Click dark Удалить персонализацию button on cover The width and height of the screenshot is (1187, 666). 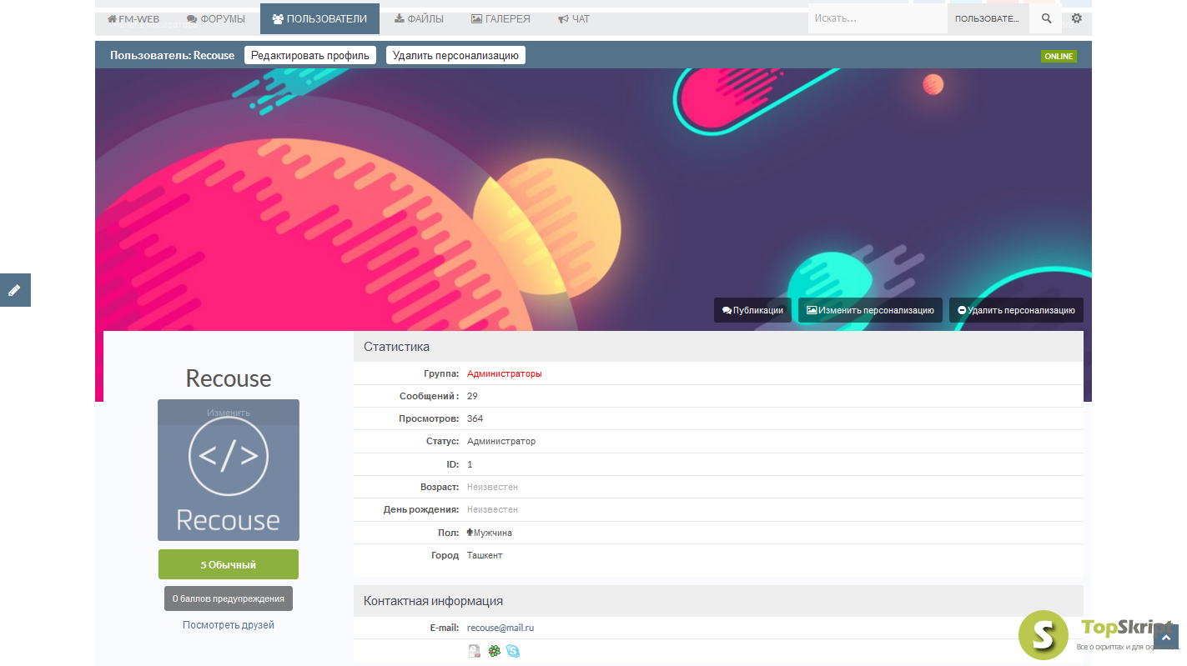pos(1016,310)
